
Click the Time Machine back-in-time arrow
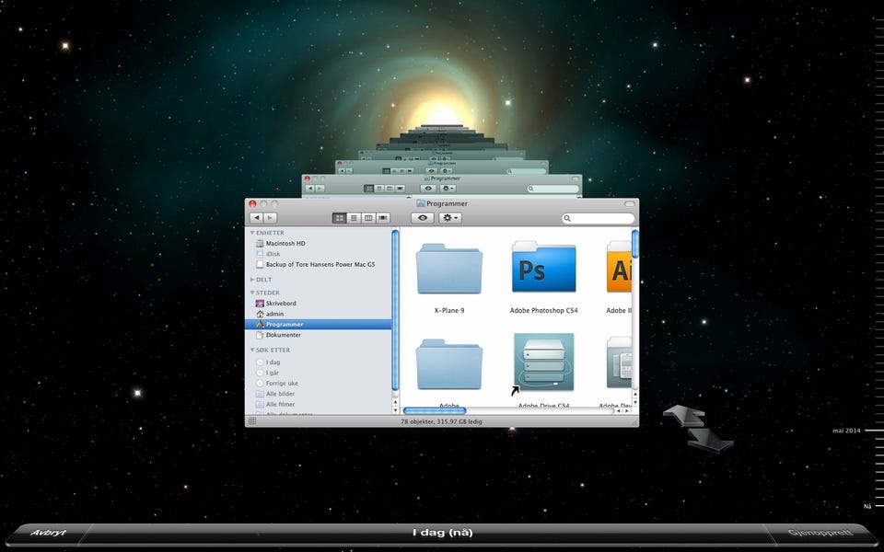(x=684, y=416)
